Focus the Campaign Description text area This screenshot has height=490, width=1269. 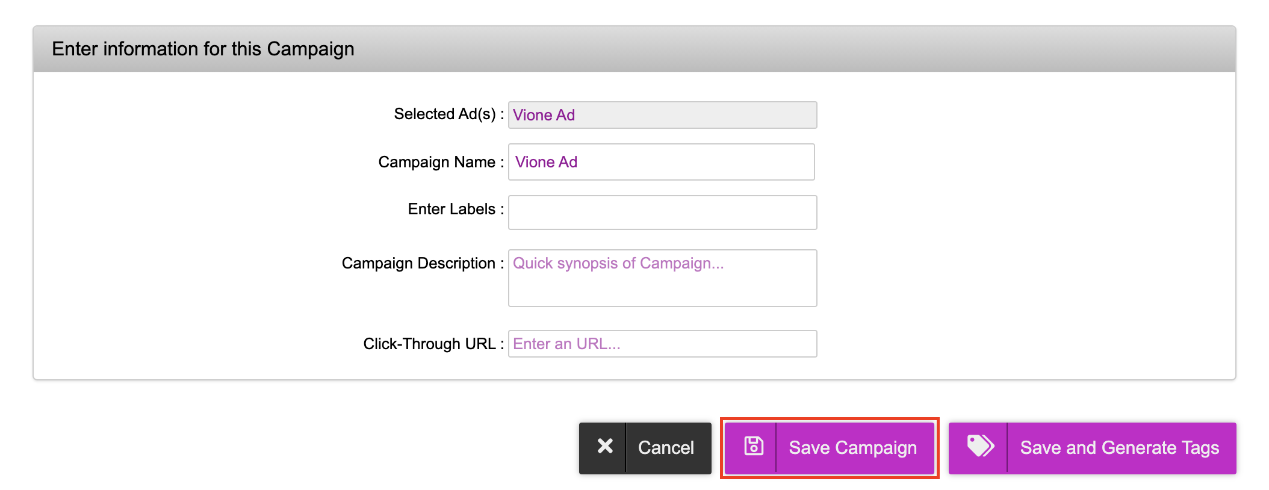tap(662, 278)
